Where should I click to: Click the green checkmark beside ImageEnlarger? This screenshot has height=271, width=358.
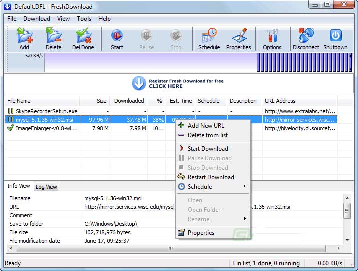pyautogui.click(x=10, y=128)
